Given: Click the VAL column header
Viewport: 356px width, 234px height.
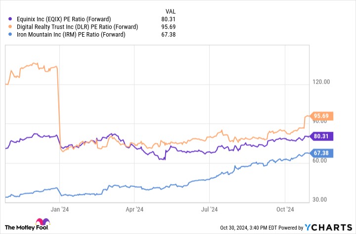Looking at the screenshot, I should [170, 11].
